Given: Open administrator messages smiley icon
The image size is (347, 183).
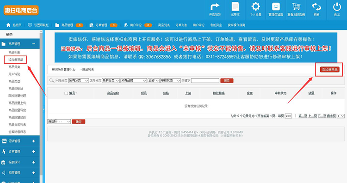Looking at the screenshot, I should point(276,6).
